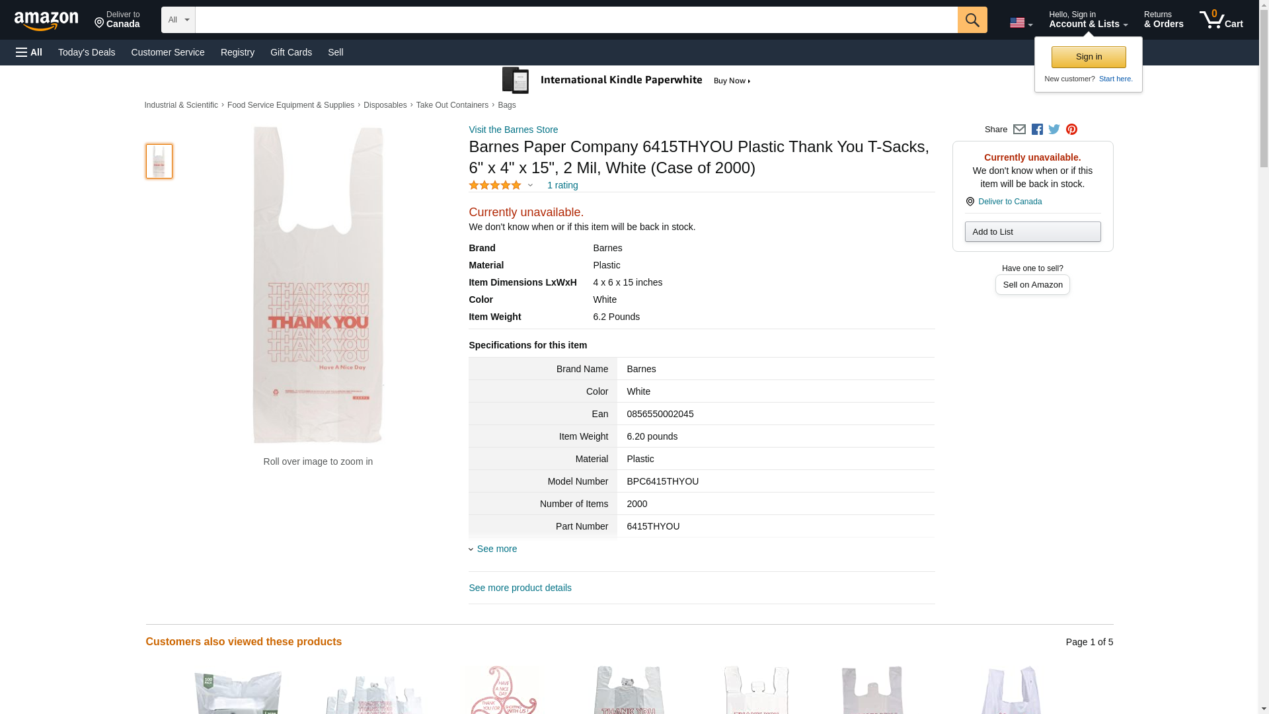Open Today's Deals
The width and height of the screenshot is (1269, 714).
click(87, 52)
